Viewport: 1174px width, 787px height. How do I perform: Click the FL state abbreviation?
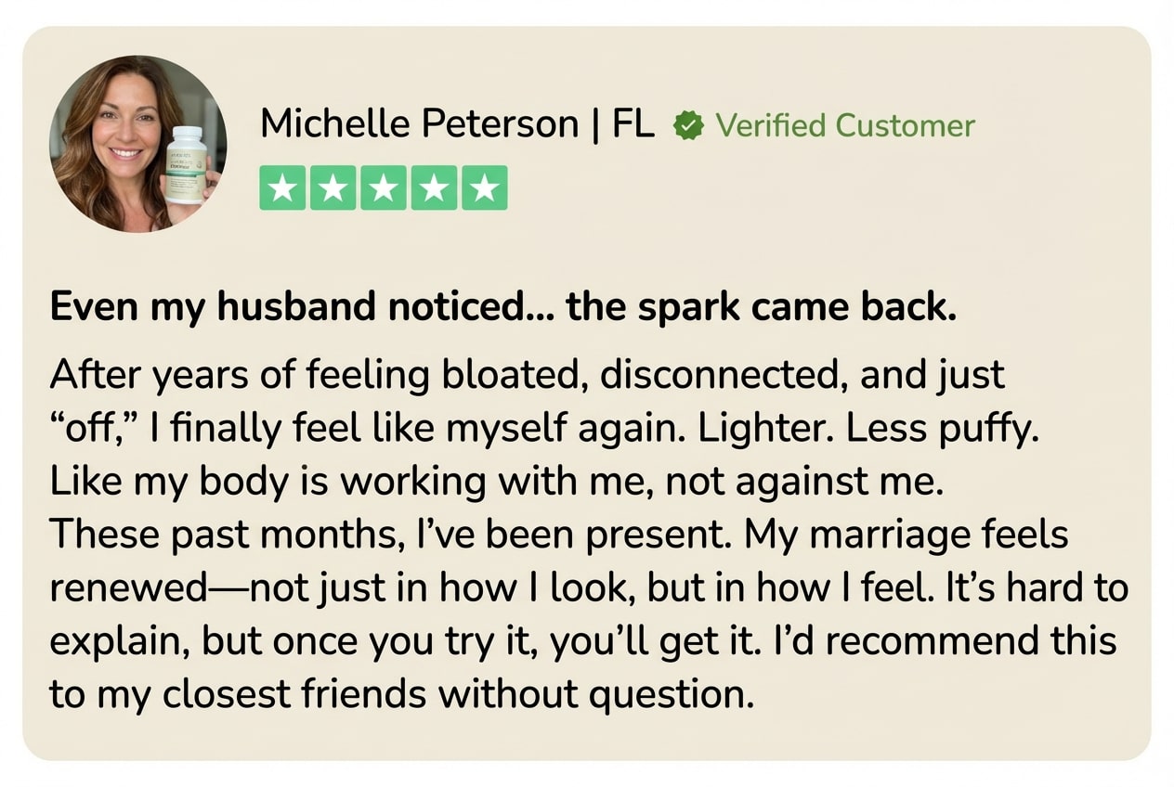[x=633, y=123]
